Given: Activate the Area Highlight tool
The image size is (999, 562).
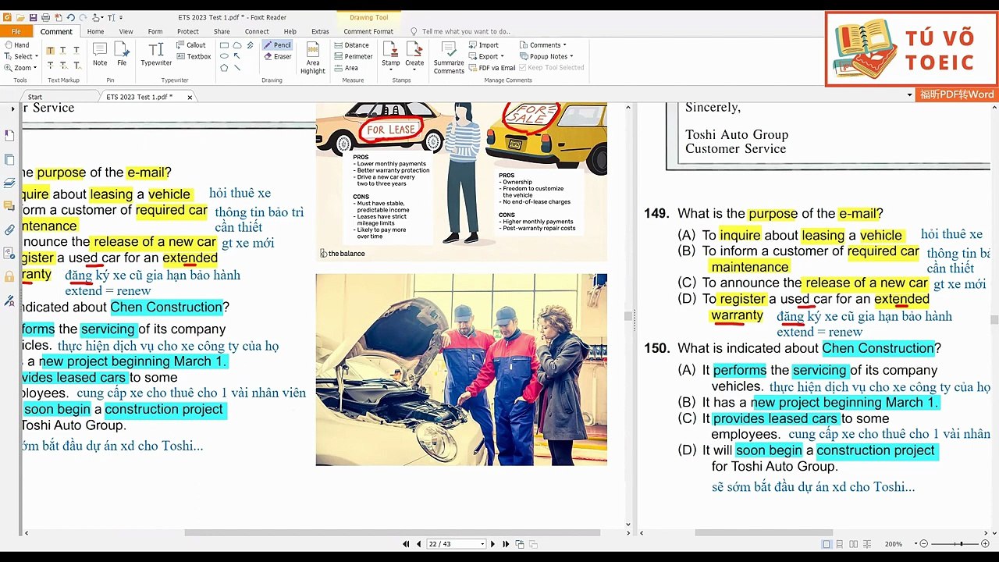Looking at the screenshot, I should [x=313, y=58].
